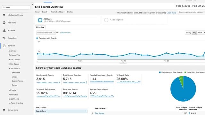Image resolution: width=205 pixels, height=115 pixels.
Task: Open the Acquisition reports section
Action: coord(12,38)
